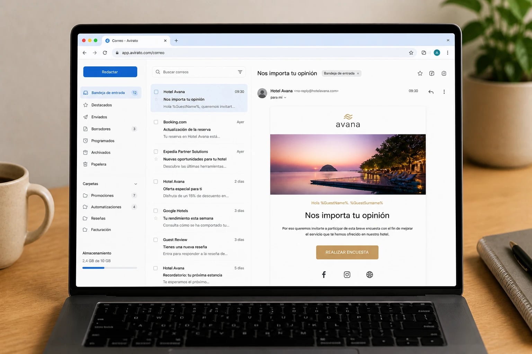532x354 pixels.
Task: Click the REALIZAR ENCUESTA button
Action: click(x=347, y=252)
